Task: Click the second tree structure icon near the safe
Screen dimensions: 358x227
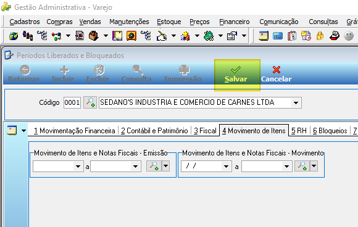Action: coord(146,36)
